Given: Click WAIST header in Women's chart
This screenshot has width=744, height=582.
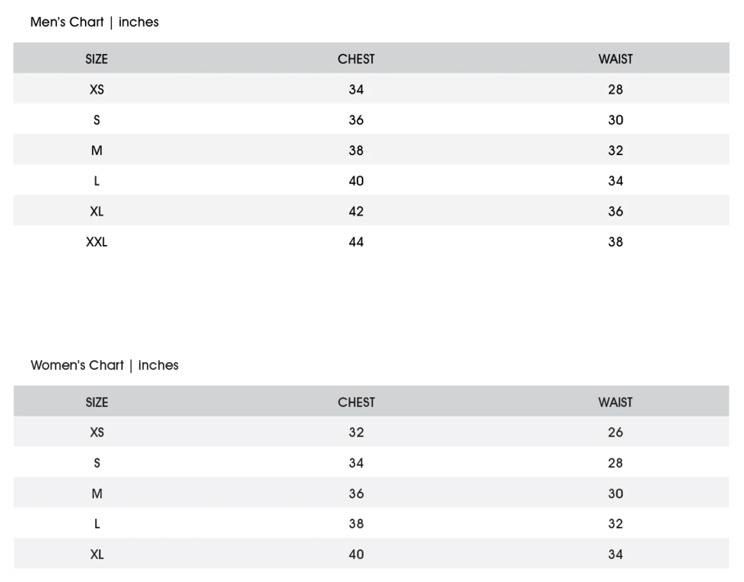Looking at the screenshot, I should point(615,402).
